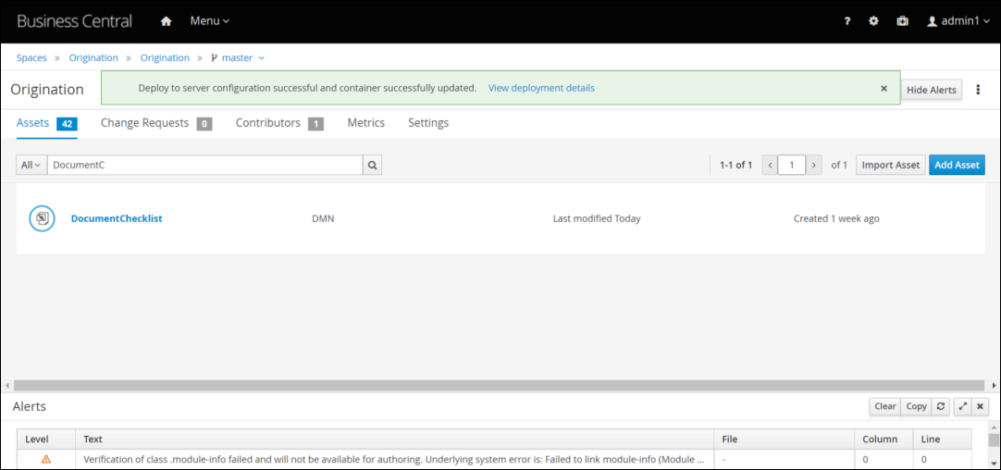Click the Import Asset button

point(891,165)
